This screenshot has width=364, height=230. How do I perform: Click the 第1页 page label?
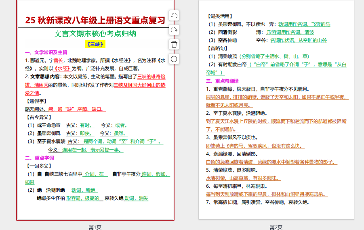pyautogui.click(x=95, y=227)
